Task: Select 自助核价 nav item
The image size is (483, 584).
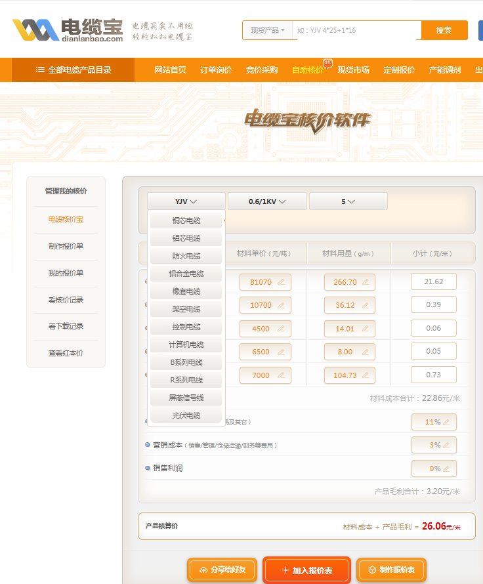Action: [308, 70]
